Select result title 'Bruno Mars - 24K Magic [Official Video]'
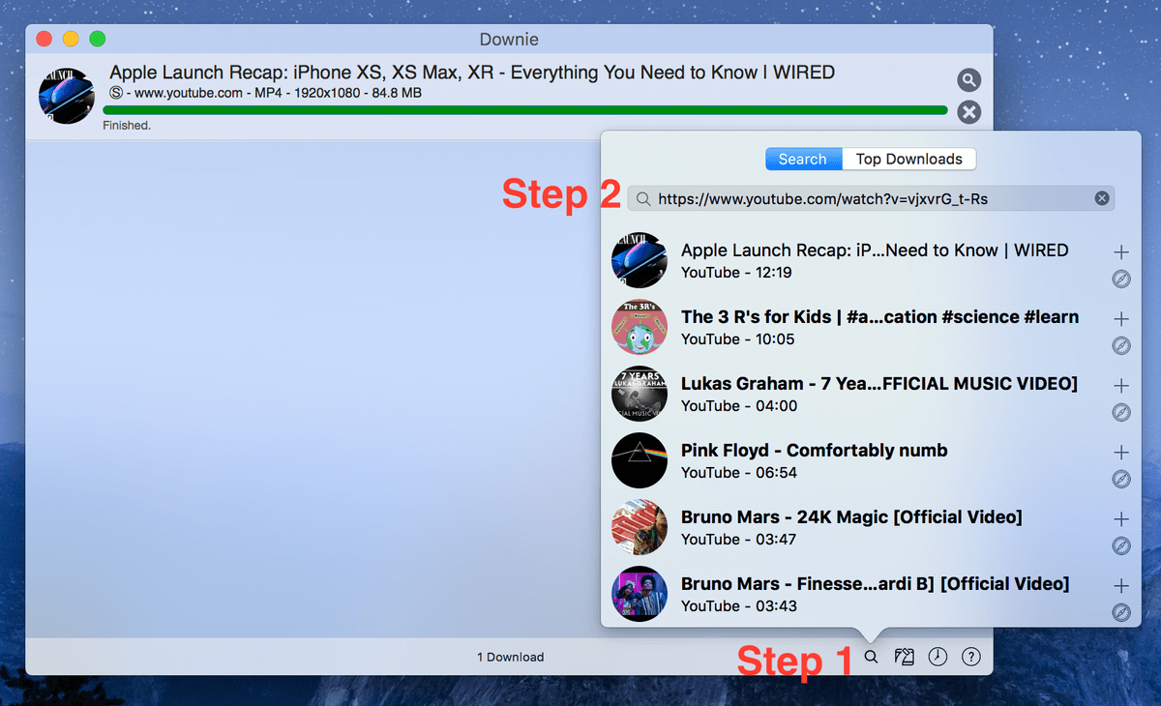1161x706 pixels. click(x=851, y=516)
